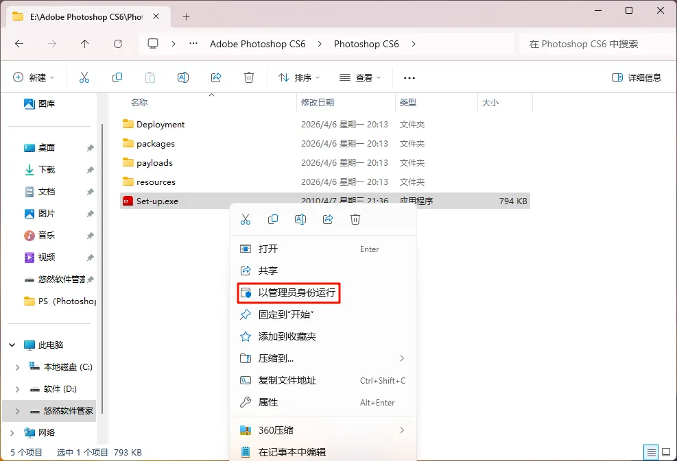Image resolution: width=677 pixels, height=461 pixels.
Task: Choose 固定到"开始" in the context menu
Action: point(322,315)
